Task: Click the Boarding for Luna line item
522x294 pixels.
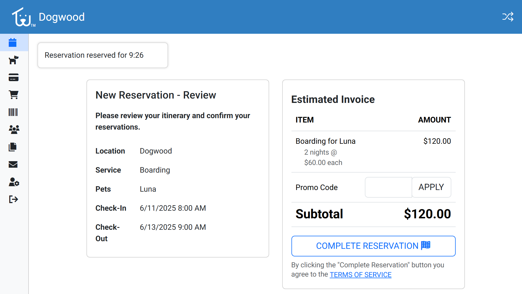Action: [325, 141]
